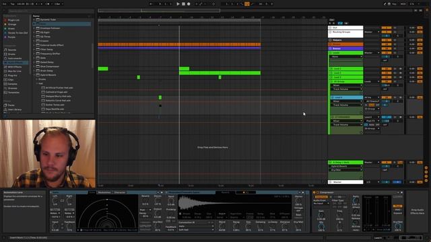431x242 pixels.
Task: Click the browser search field
Action: (x=51, y=11)
